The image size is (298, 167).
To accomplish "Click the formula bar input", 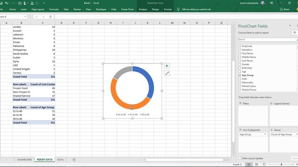I will click(x=176, y=17).
